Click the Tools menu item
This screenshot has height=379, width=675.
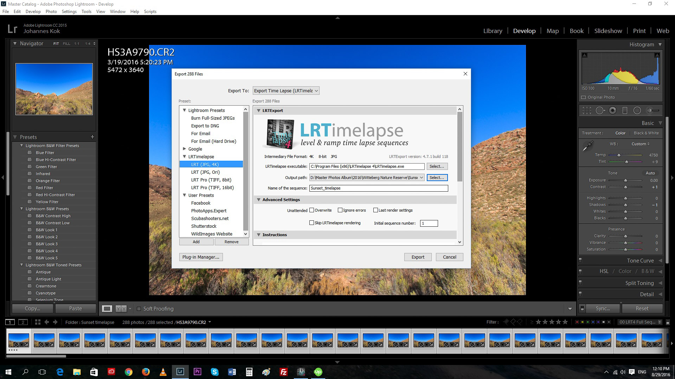point(86,11)
